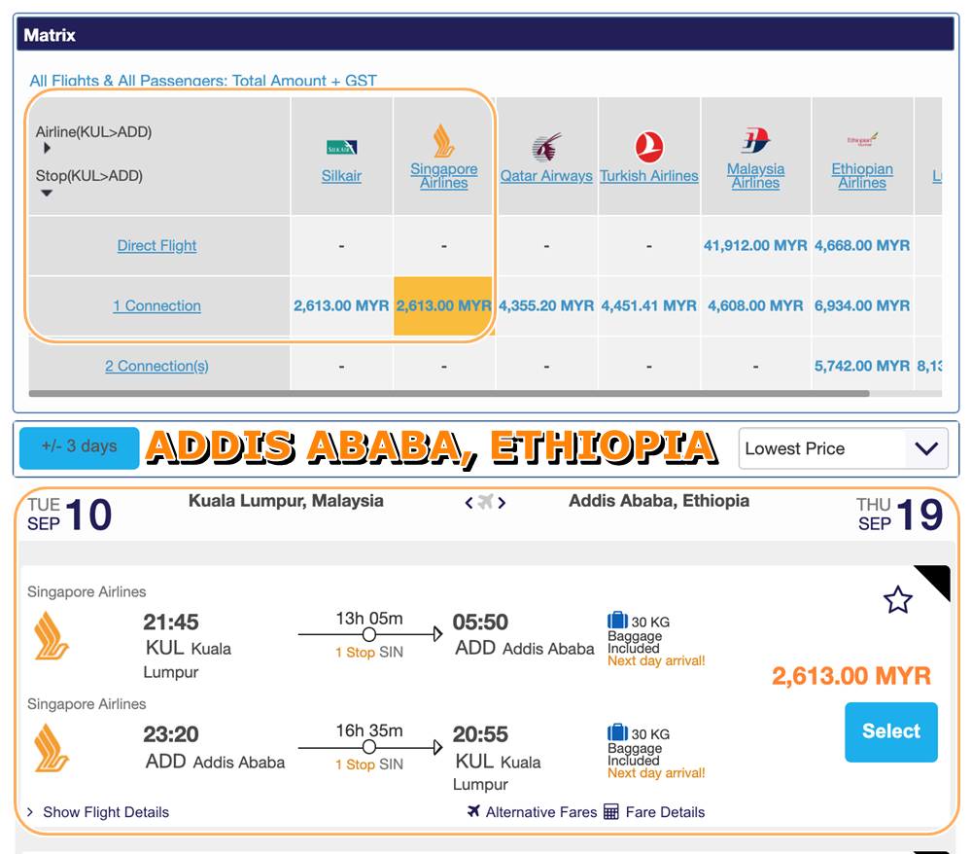Select the 2,613.00 MYR Silkair fare
The image size is (972, 854).
(341, 305)
